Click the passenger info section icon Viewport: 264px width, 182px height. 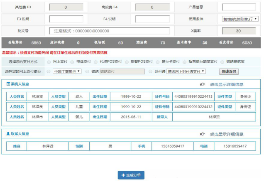8,84
